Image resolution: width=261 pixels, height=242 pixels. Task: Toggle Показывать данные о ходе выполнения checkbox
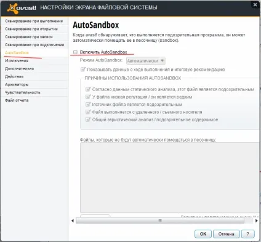point(83,70)
